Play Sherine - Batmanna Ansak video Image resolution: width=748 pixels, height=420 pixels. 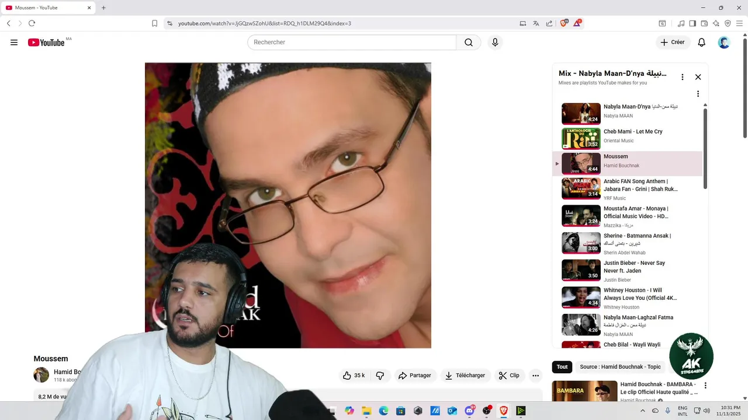pyautogui.click(x=628, y=243)
